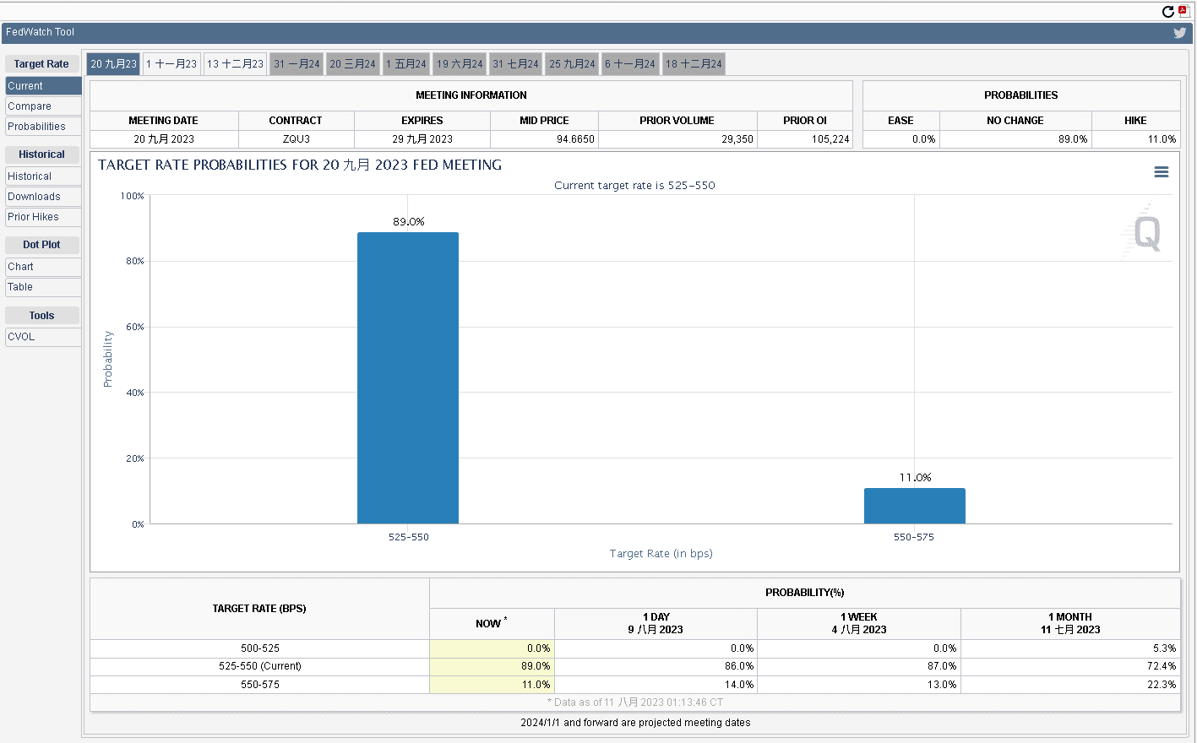Click the 1 WEEK 4 八月 2023 column header
1197x743 pixels.
pos(859,624)
